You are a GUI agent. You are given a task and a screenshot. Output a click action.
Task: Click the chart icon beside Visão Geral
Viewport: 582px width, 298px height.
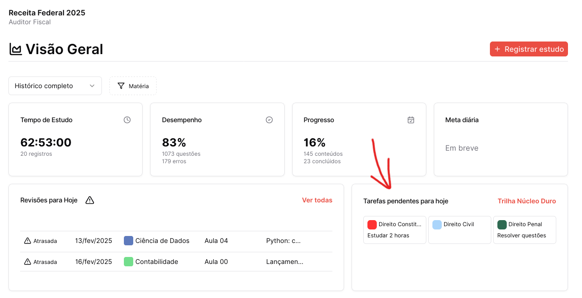[x=16, y=49]
